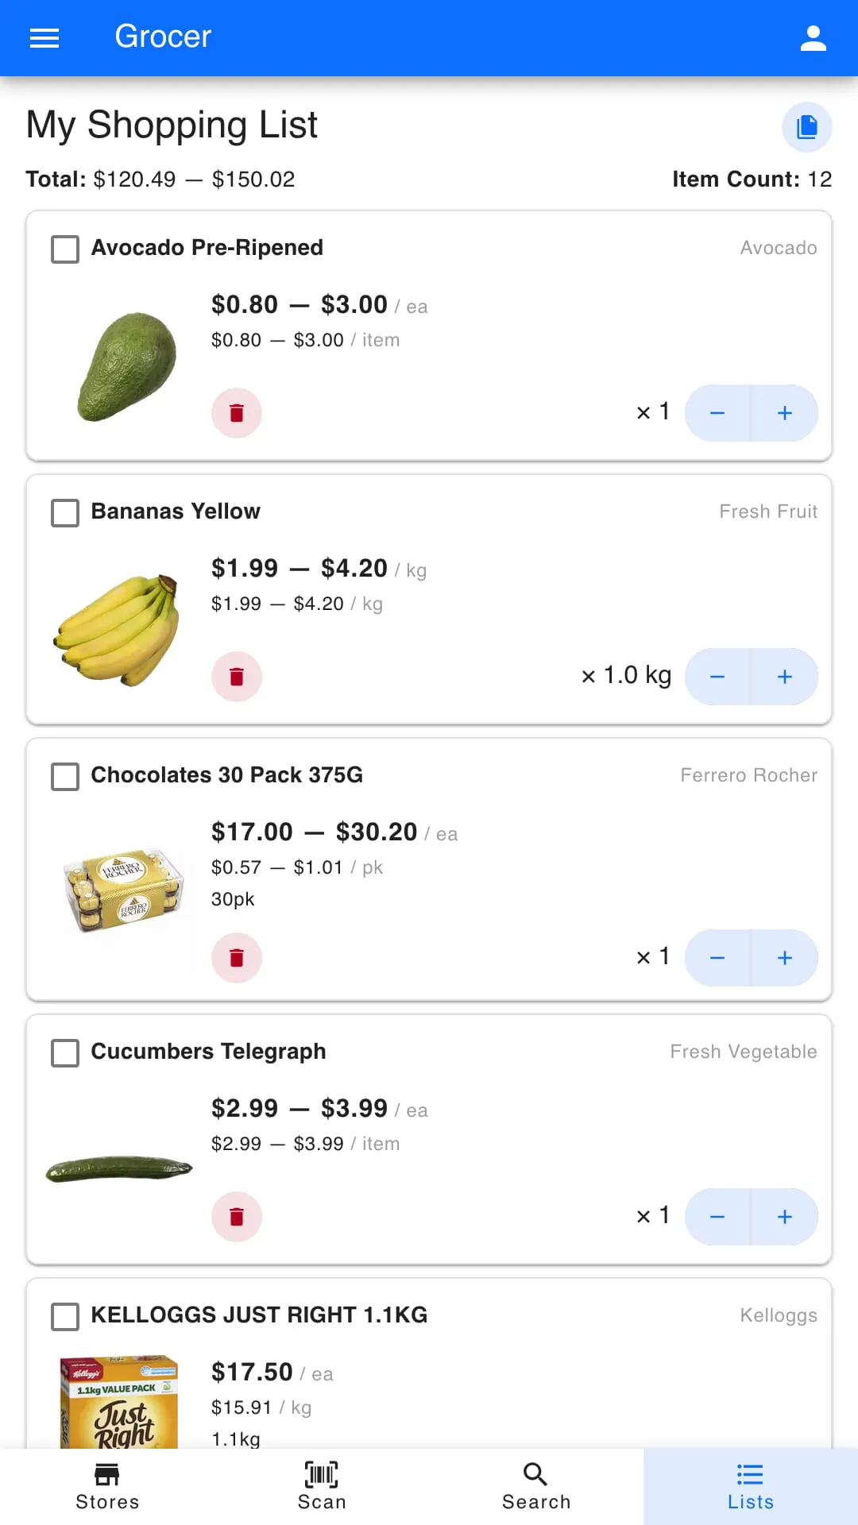
Task: Add one more Chocolates 30 Pack
Action: tap(785, 958)
